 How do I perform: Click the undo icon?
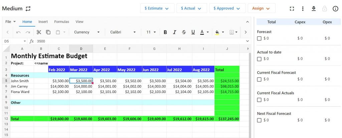(x=19, y=32)
